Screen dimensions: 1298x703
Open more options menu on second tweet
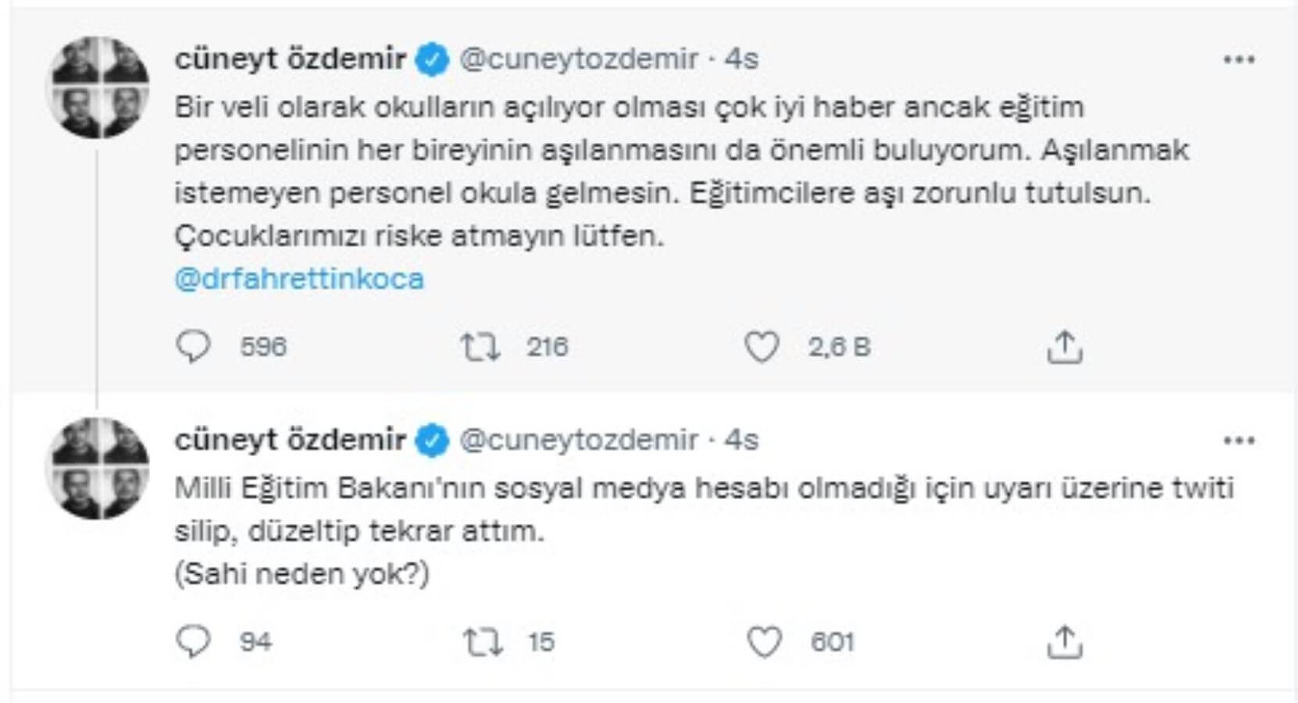click(x=1239, y=441)
